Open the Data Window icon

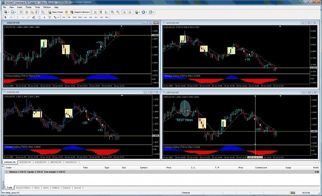pyautogui.click(x=26, y=12)
